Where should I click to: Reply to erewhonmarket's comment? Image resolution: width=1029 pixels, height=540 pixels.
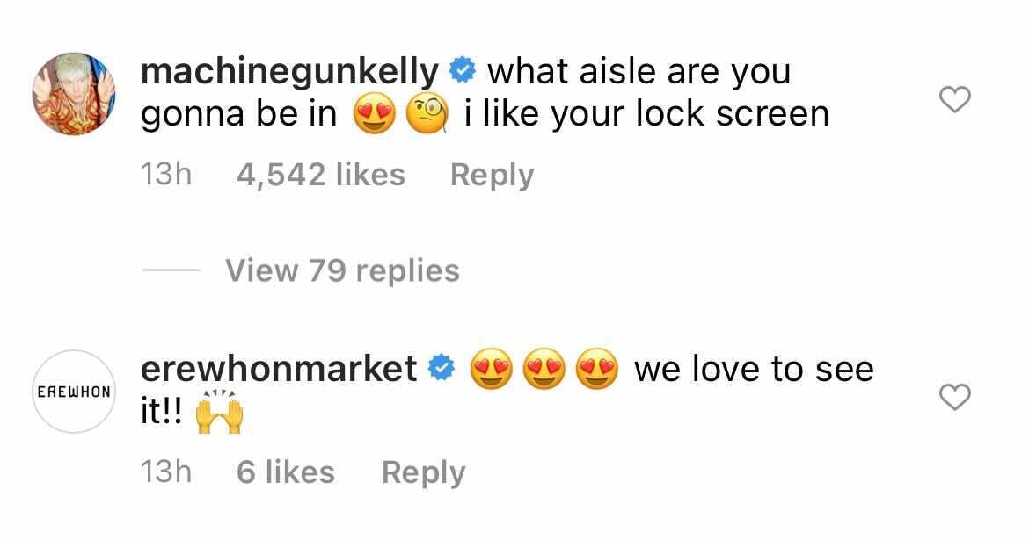coord(423,472)
